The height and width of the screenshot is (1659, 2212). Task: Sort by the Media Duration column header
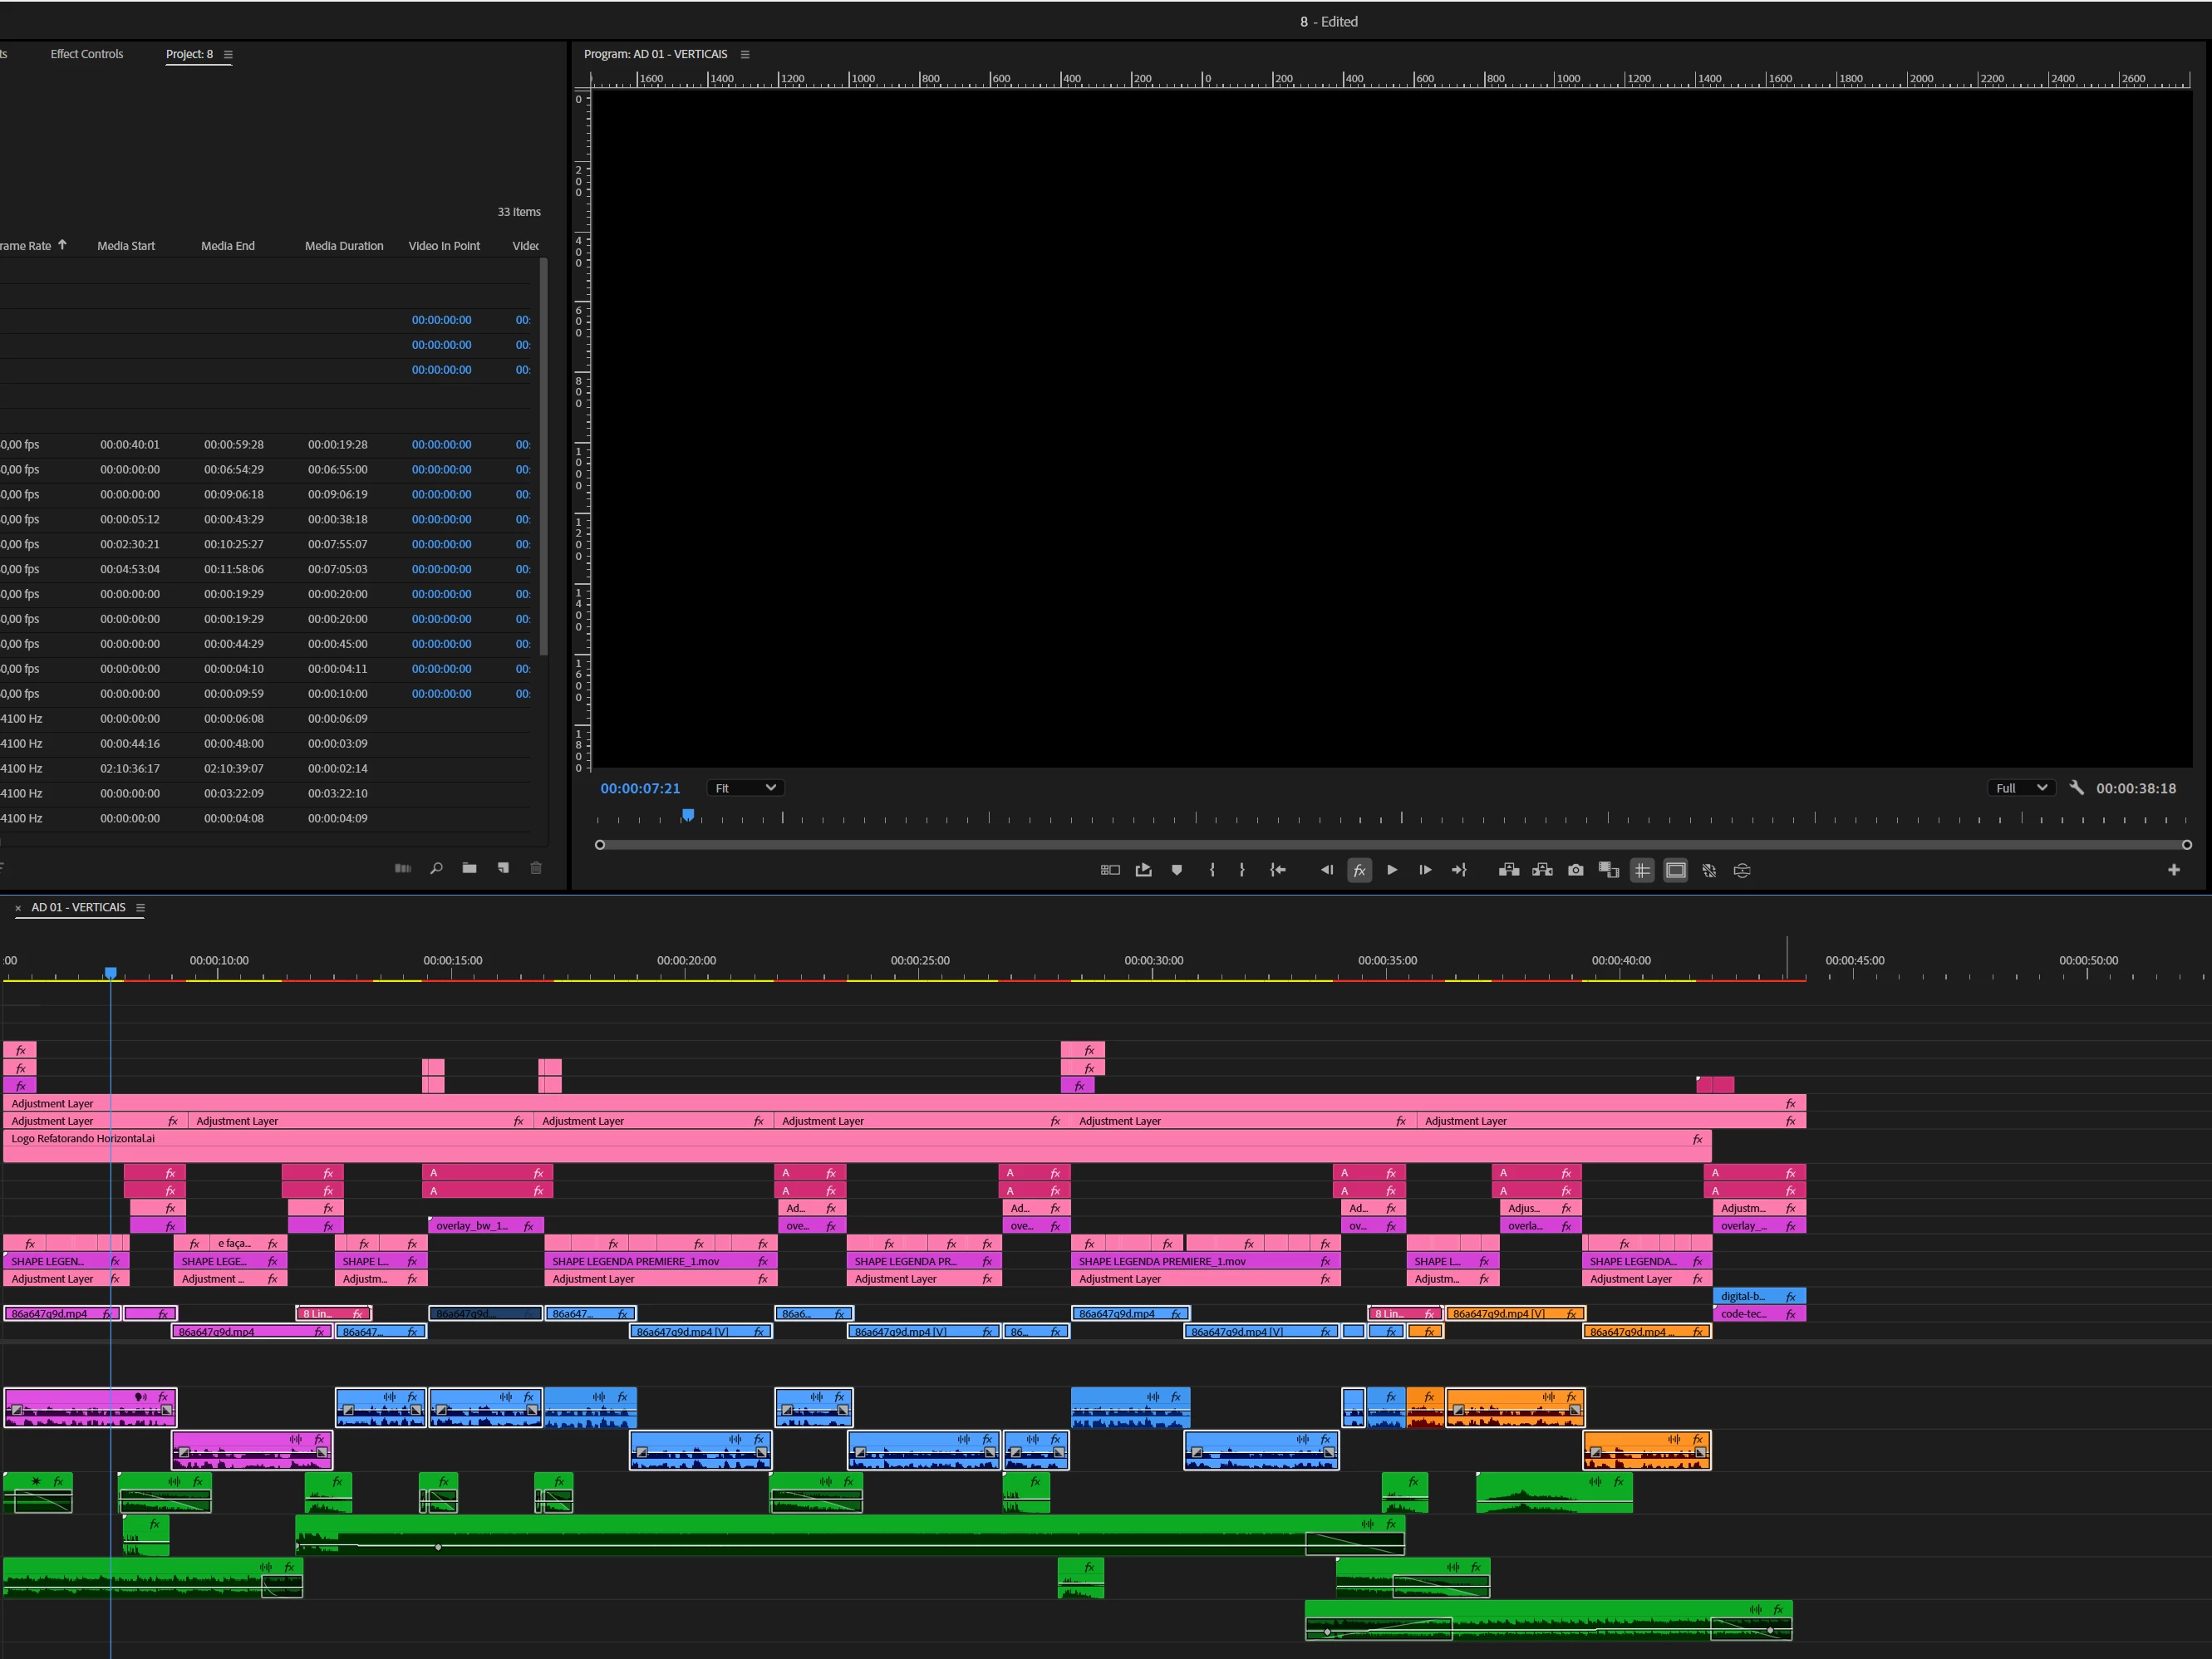tap(344, 246)
